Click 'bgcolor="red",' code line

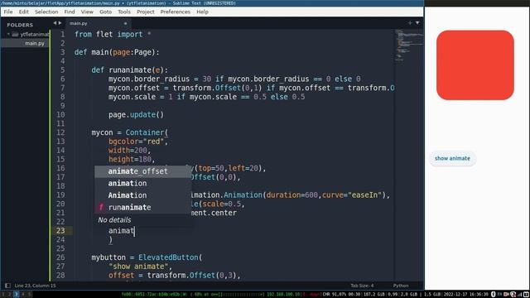click(x=138, y=142)
